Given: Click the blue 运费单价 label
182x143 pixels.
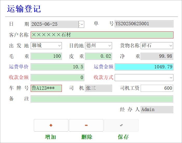Looking at the screenshot, I should [19, 67].
